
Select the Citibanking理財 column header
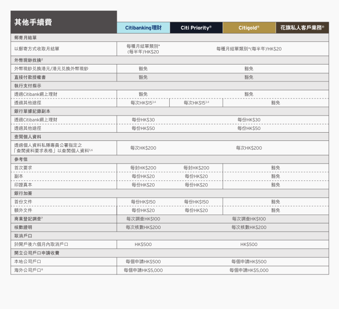click(143, 28)
